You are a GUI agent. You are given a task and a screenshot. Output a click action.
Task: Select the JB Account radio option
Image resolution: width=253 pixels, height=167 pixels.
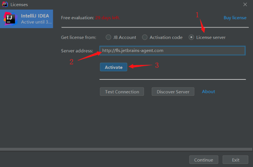pos(108,37)
